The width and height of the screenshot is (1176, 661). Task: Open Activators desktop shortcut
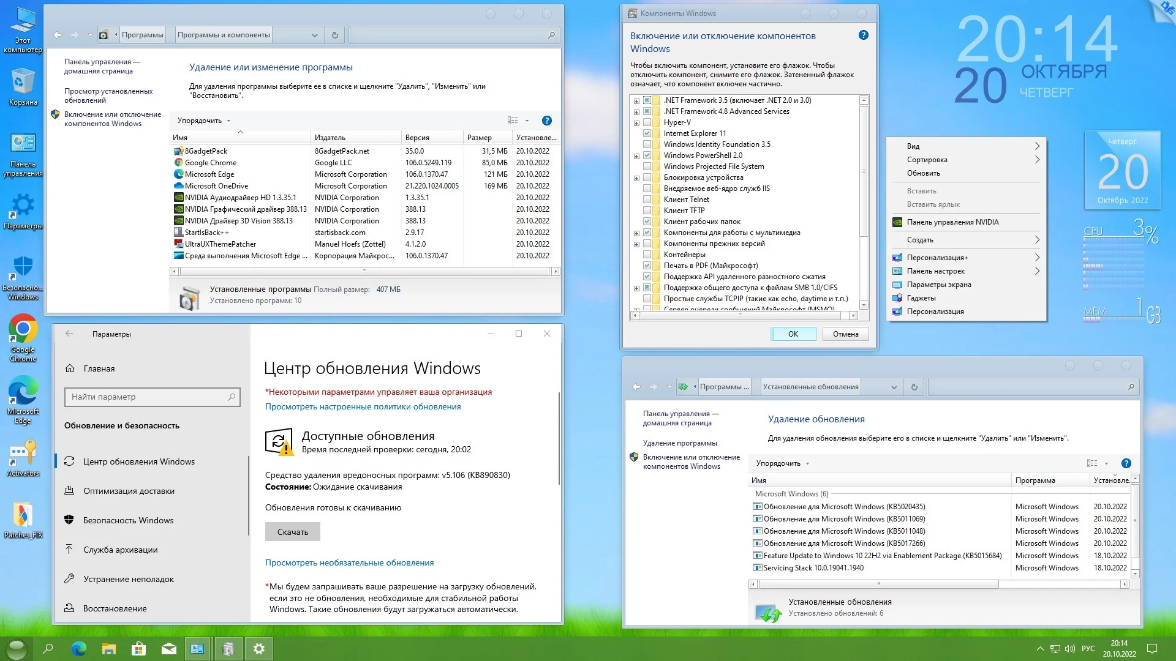coord(23,458)
